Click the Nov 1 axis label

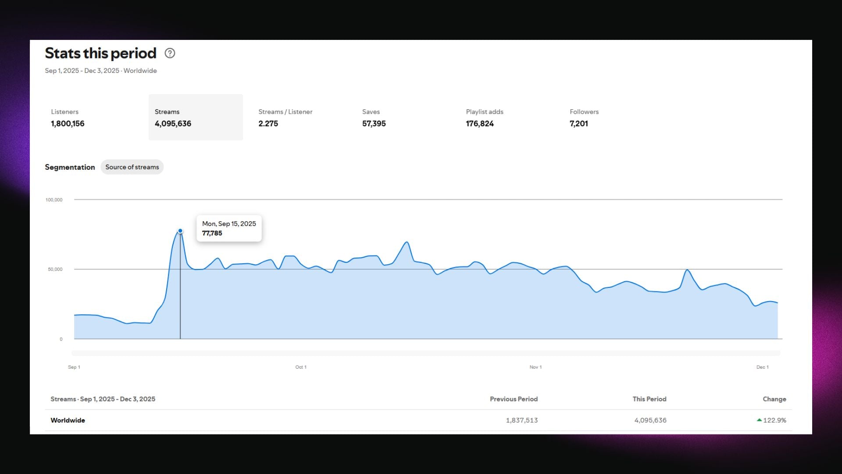(x=535, y=367)
